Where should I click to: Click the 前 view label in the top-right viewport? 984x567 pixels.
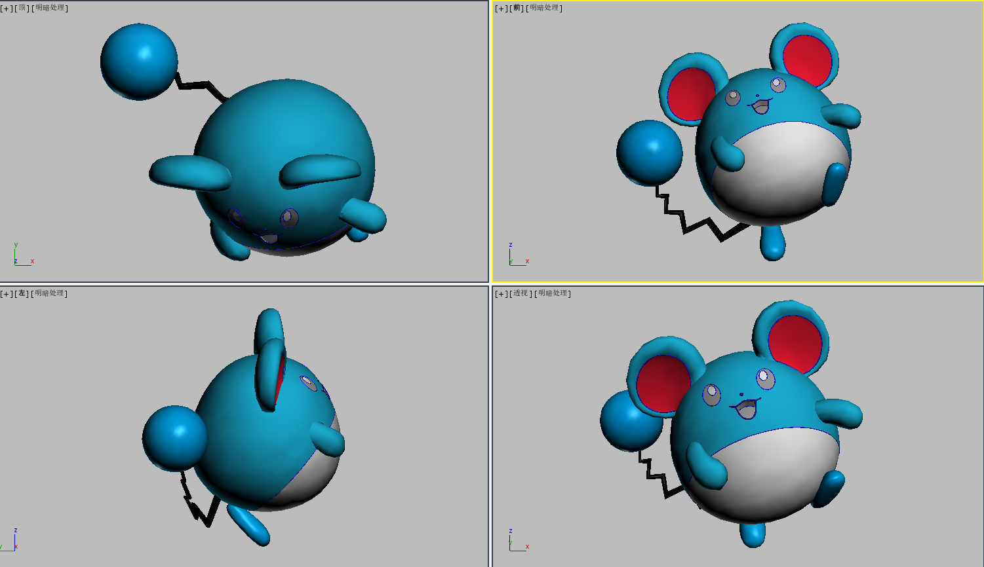(517, 9)
